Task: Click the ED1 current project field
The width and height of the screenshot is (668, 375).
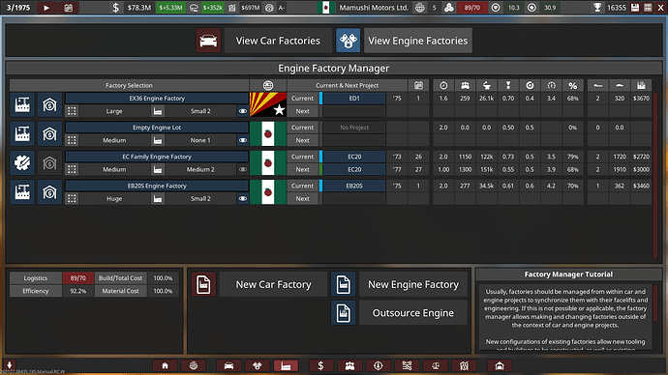Action: pyautogui.click(x=354, y=99)
